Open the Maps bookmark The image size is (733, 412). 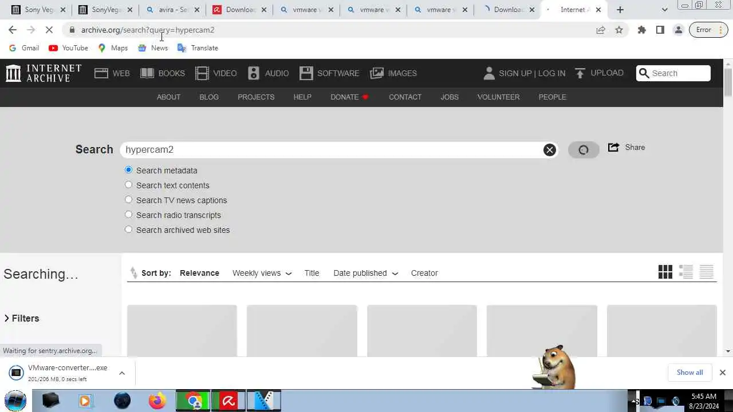pyautogui.click(x=113, y=48)
